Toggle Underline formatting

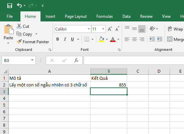coord(72,39)
